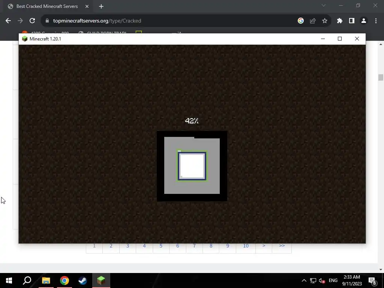Open the notification center
The image size is (384, 288).
click(372, 280)
